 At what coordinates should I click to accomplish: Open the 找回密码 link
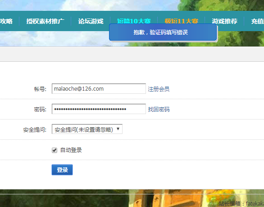[x=159, y=110]
